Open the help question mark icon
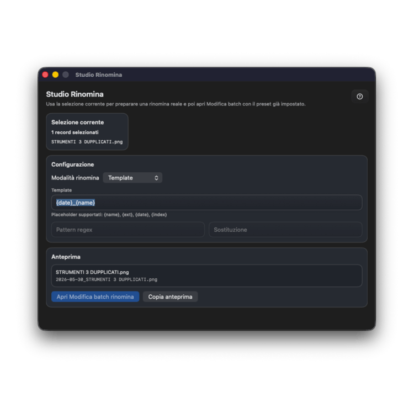Screen dimensions: 414x414 (x=359, y=97)
